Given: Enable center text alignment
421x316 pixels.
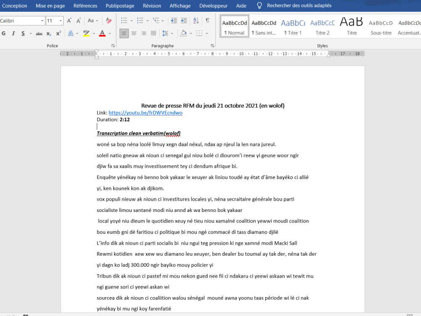Looking at the screenshot, I should click(x=134, y=33).
